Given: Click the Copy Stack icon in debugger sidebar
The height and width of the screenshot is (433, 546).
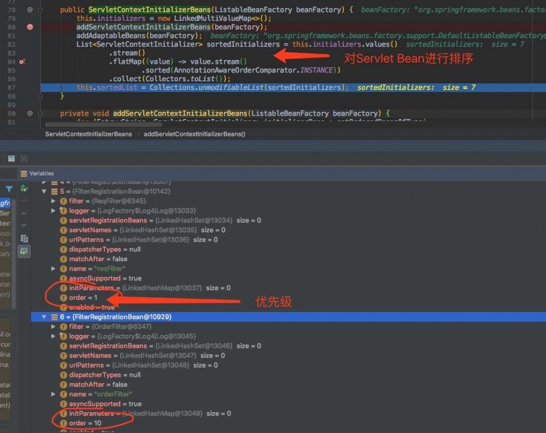Looking at the screenshot, I should pos(23,238).
